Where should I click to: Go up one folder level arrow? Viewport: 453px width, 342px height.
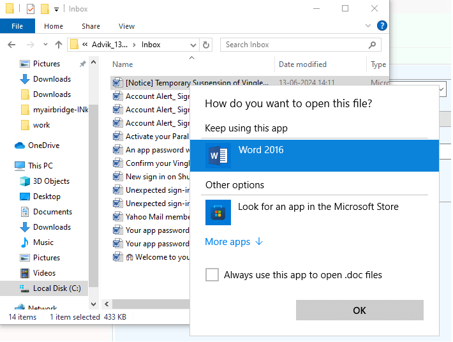(x=59, y=45)
